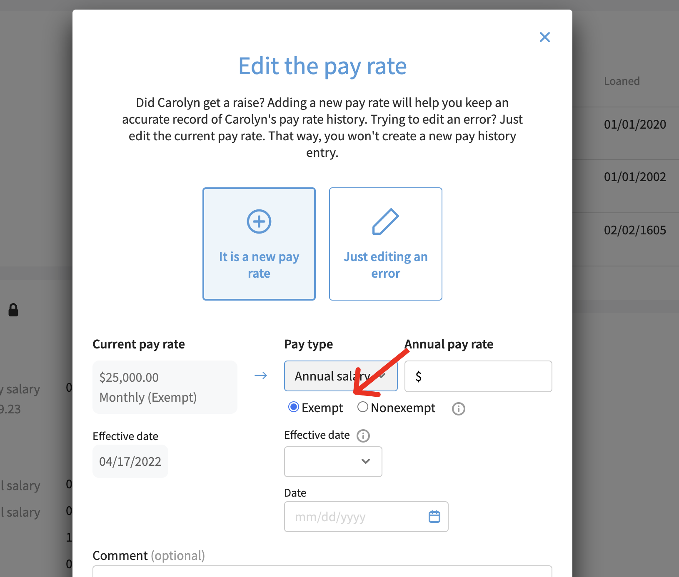Choose the 'Just editing an error' card
Viewport: 679px width, 577px height.
pyautogui.click(x=385, y=244)
